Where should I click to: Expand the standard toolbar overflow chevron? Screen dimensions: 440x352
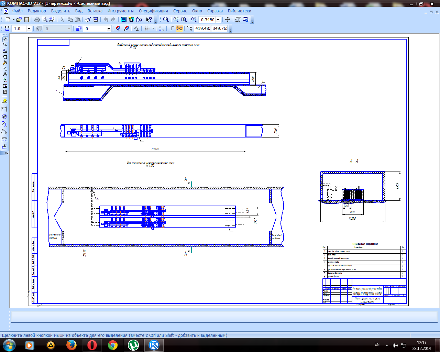(156, 21)
